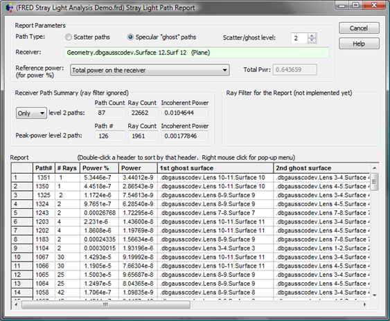Click the Cancel button
Image resolution: width=390 pixels, height=321 pixels.
point(359,28)
